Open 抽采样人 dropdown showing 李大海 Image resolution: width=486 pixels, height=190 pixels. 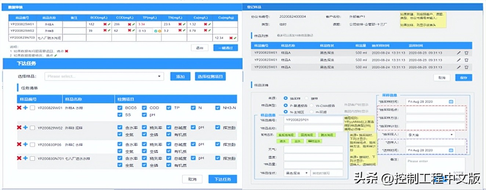[x=430, y=134]
